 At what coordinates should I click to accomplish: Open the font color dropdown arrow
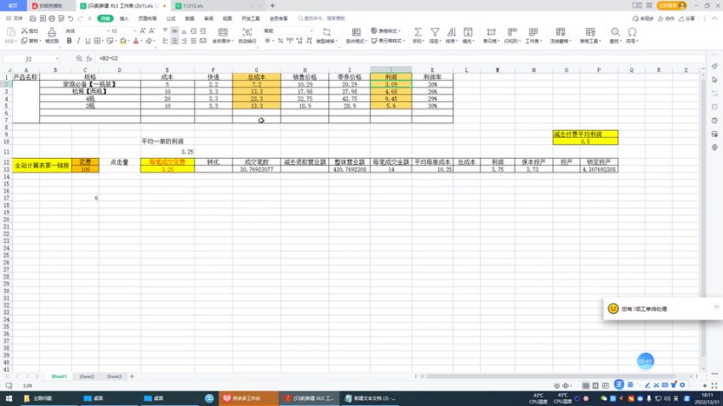coord(142,42)
